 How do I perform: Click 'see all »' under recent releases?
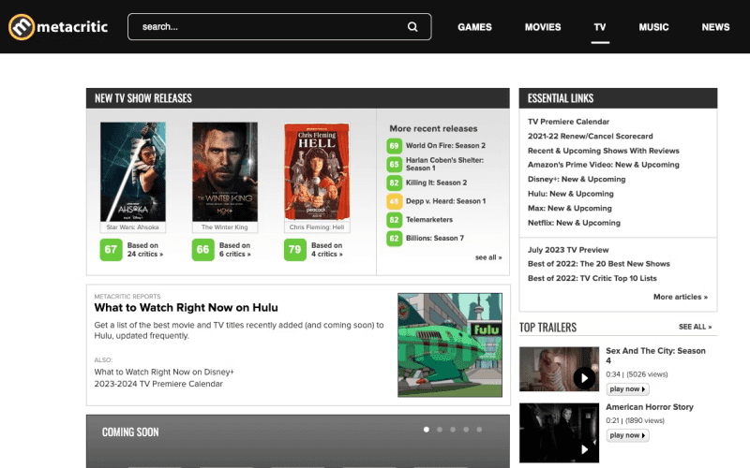tap(488, 257)
